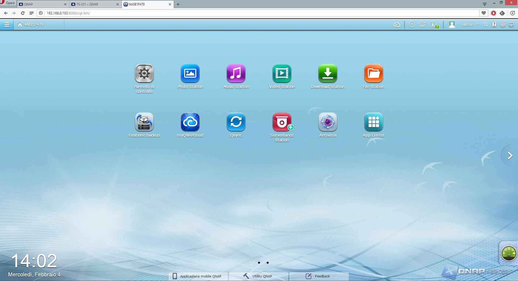Open the main hamburger menu

click(7, 25)
